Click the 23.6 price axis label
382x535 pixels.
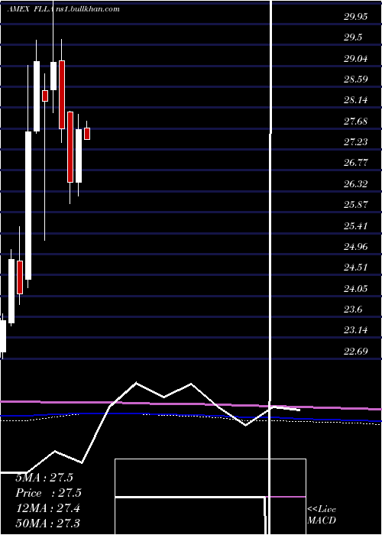click(x=353, y=310)
